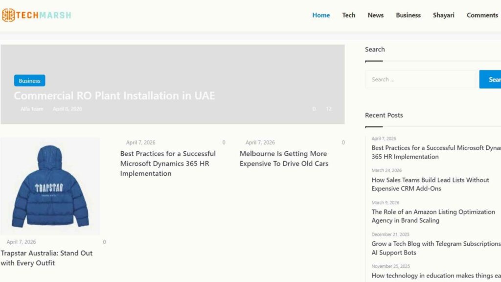Focus the Search input field
This screenshot has height=282, width=501.
pyautogui.click(x=420, y=79)
